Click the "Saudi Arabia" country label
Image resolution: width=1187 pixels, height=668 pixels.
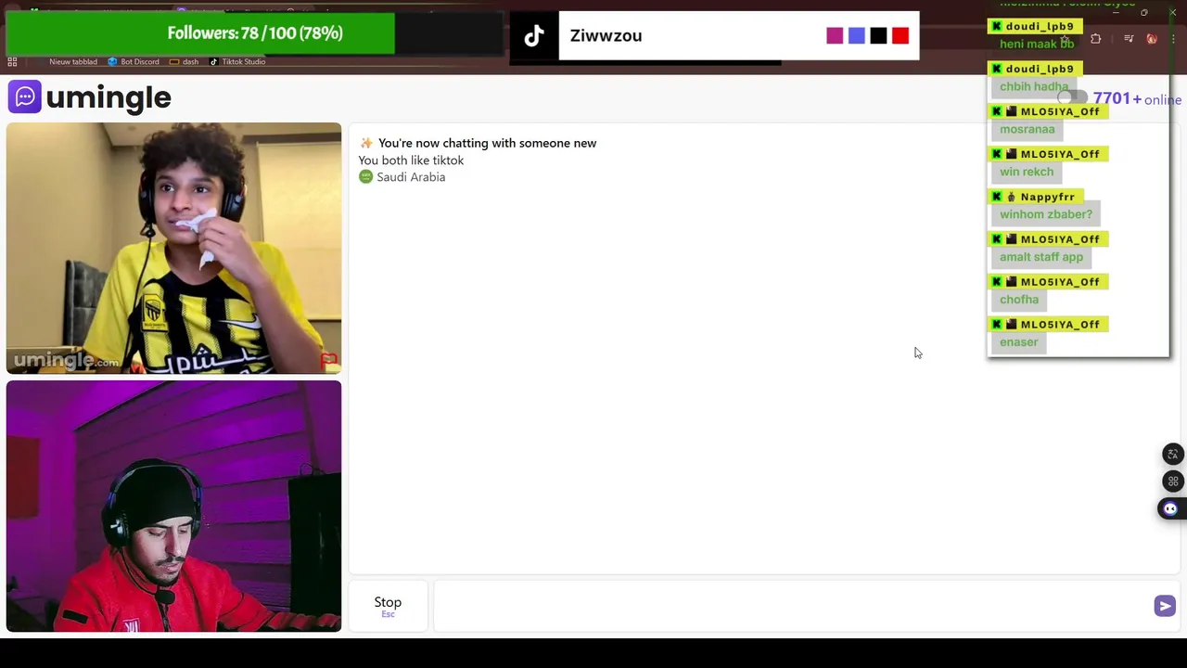pos(411,177)
